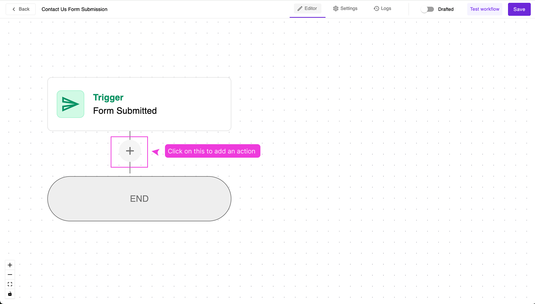The image size is (535, 304).
Task: Click the green paper-plane trigger icon
Action: [x=71, y=104]
